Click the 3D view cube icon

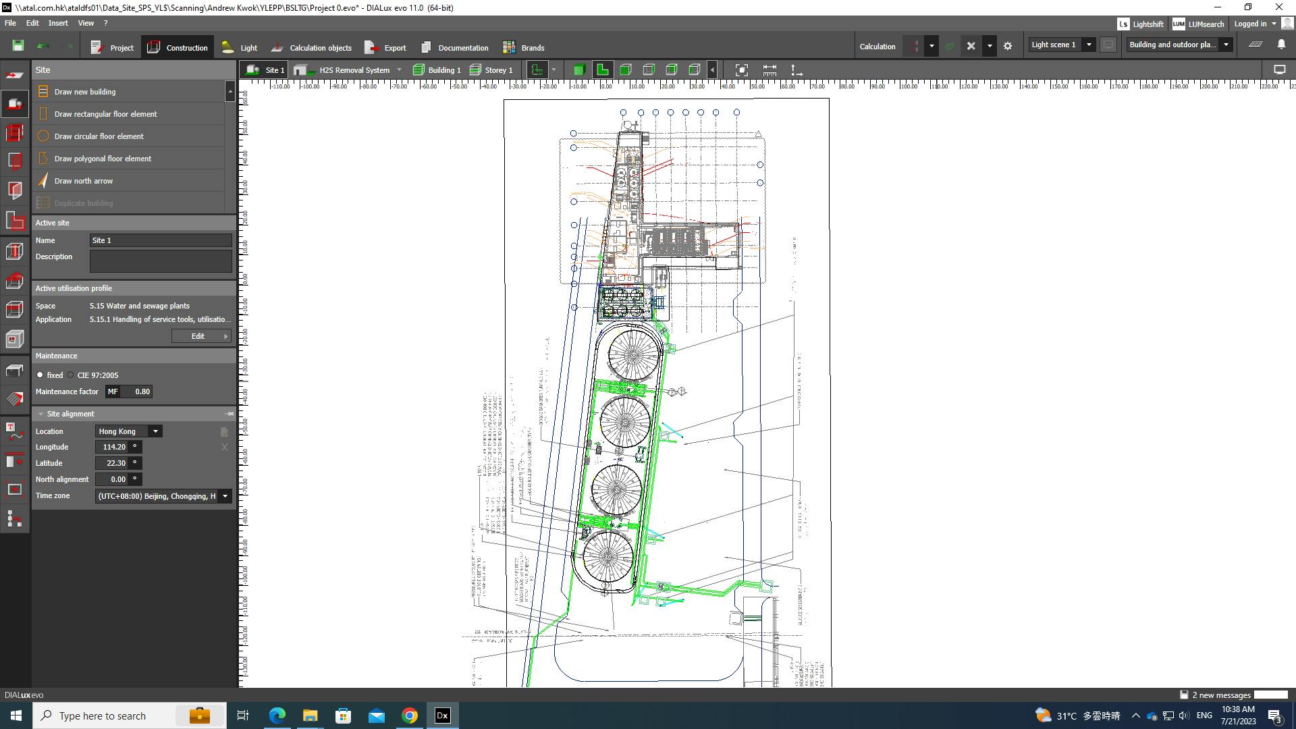pos(578,70)
